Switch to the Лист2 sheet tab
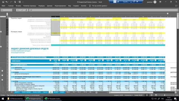Image resolution: width=179 pixels, height=101 pixels. [x=45, y=92]
